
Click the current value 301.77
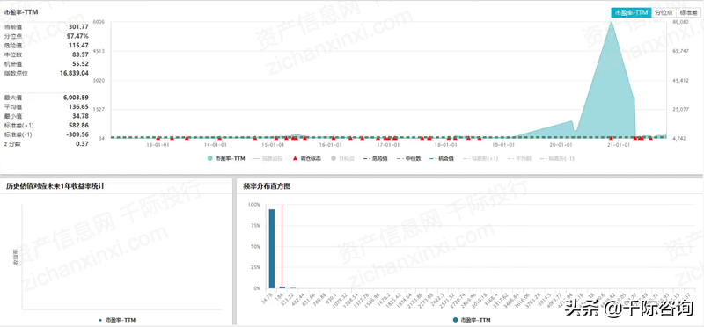tap(78, 27)
